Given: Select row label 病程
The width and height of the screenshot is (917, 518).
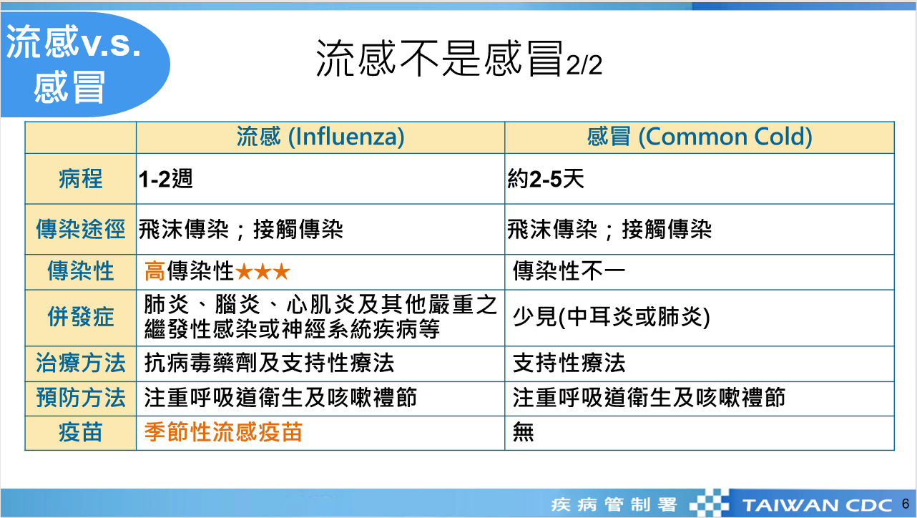Looking at the screenshot, I should [x=81, y=179].
